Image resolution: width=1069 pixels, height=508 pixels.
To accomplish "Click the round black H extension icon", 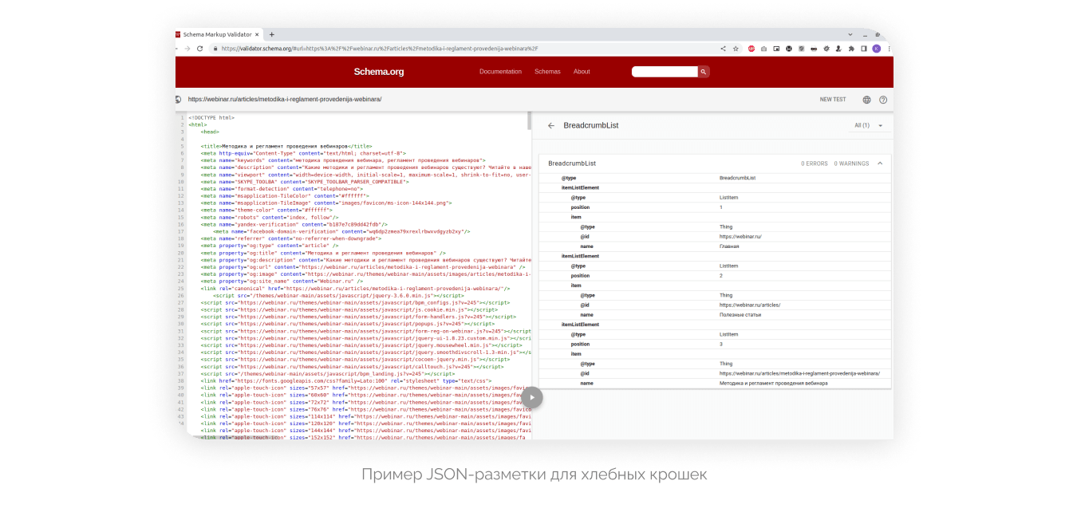I will pos(789,49).
